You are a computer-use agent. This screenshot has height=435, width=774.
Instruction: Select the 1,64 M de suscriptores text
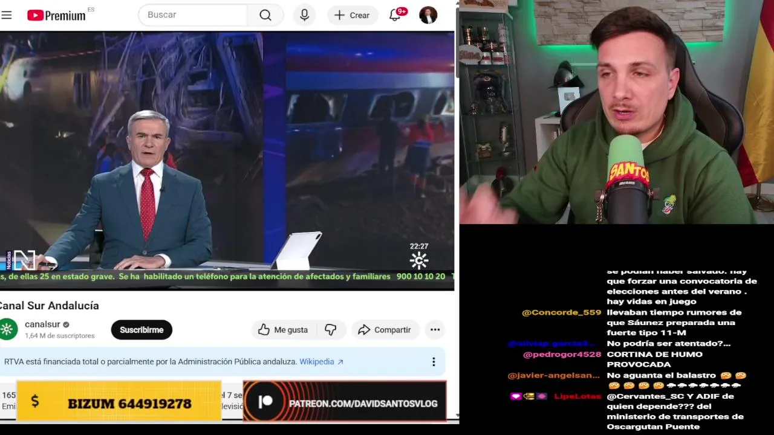(x=60, y=336)
